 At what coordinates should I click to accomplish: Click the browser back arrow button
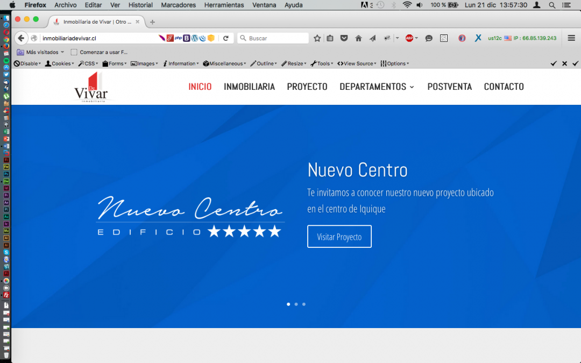[21, 38]
